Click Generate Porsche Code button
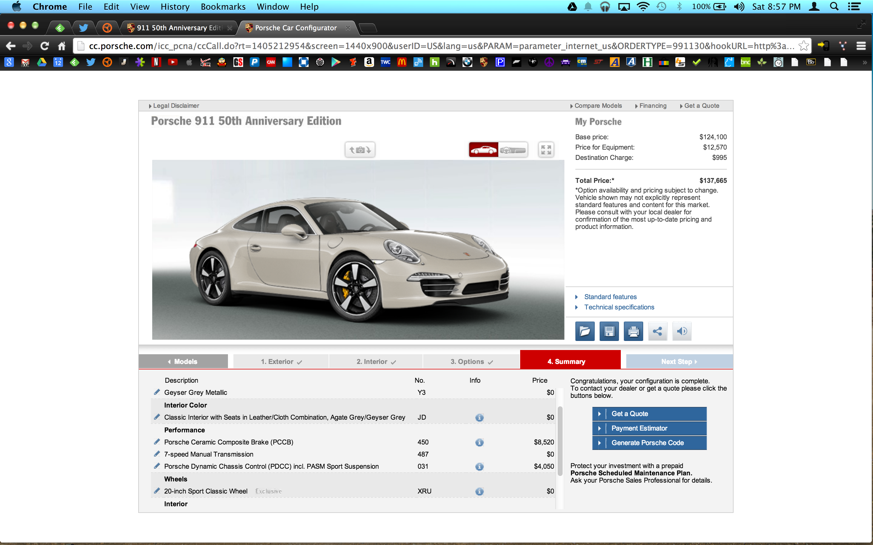The width and height of the screenshot is (873, 545). click(649, 443)
